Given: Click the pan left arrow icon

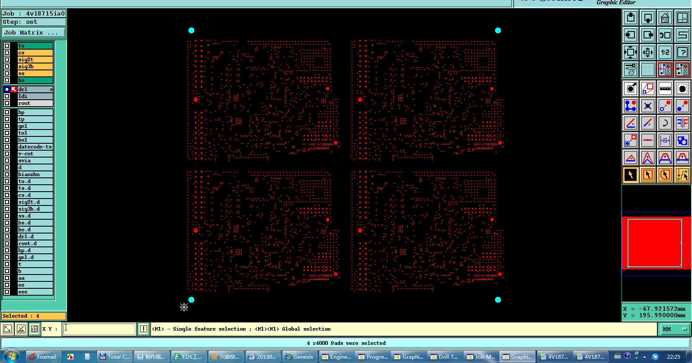Looking at the screenshot, I should 631,35.
